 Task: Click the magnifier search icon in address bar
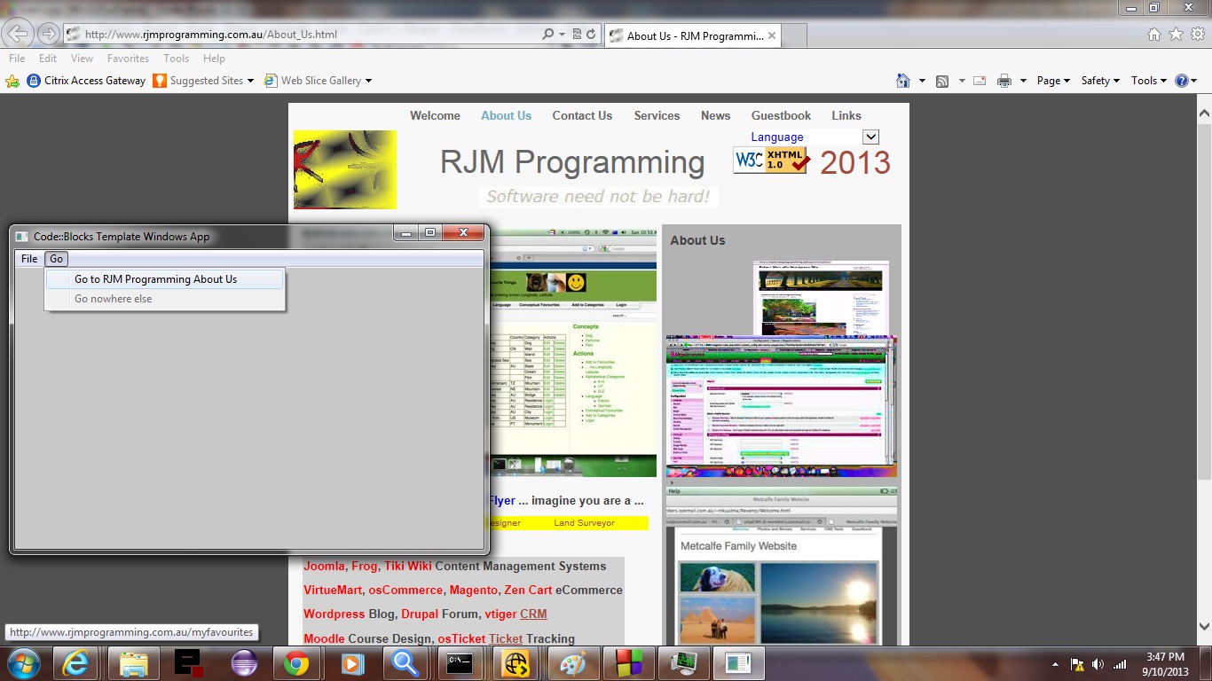coord(547,35)
